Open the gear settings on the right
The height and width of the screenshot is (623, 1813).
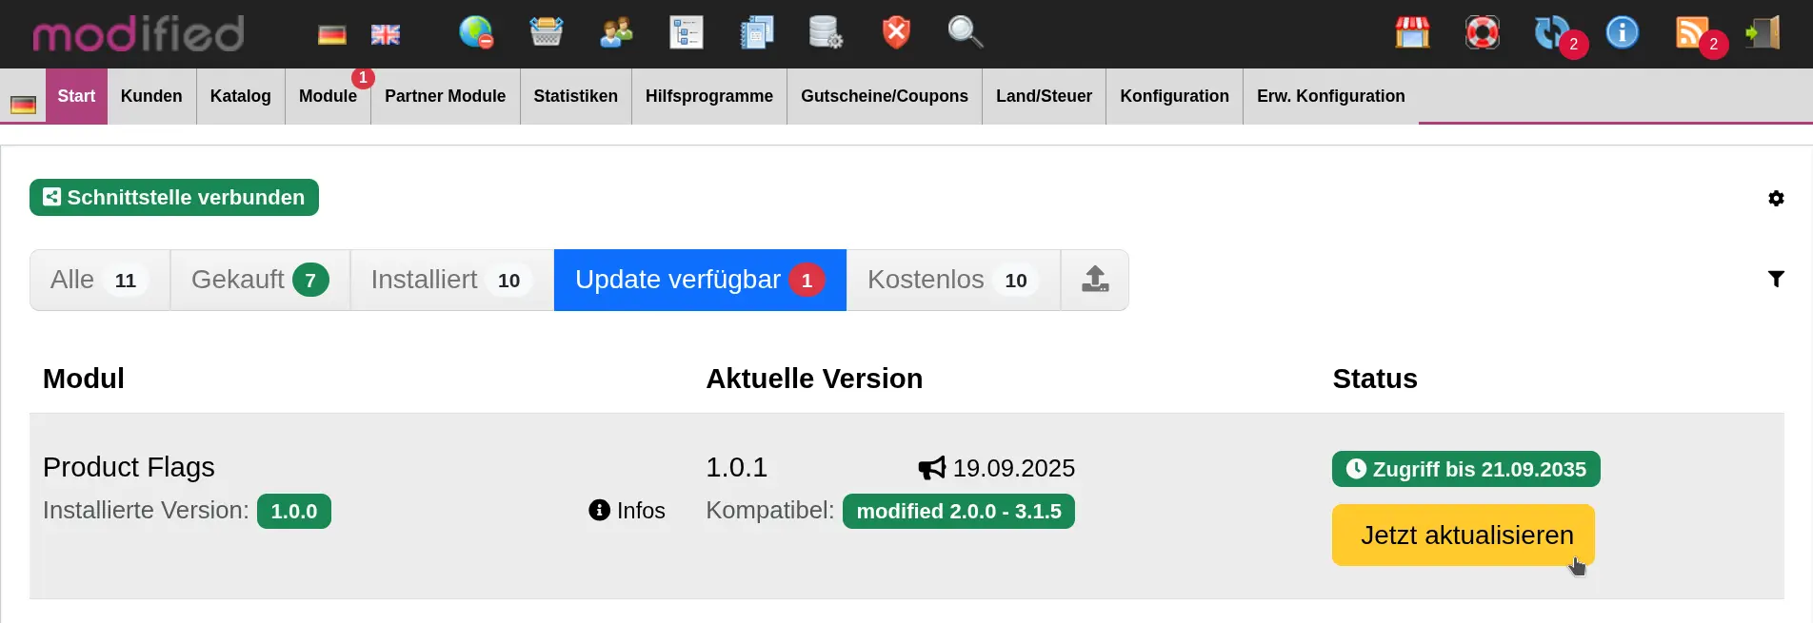pos(1776,198)
